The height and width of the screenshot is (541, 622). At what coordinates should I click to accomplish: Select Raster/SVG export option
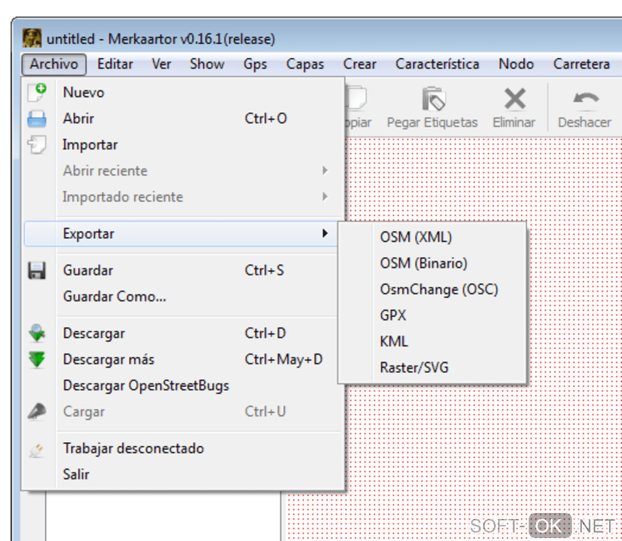point(432,368)
